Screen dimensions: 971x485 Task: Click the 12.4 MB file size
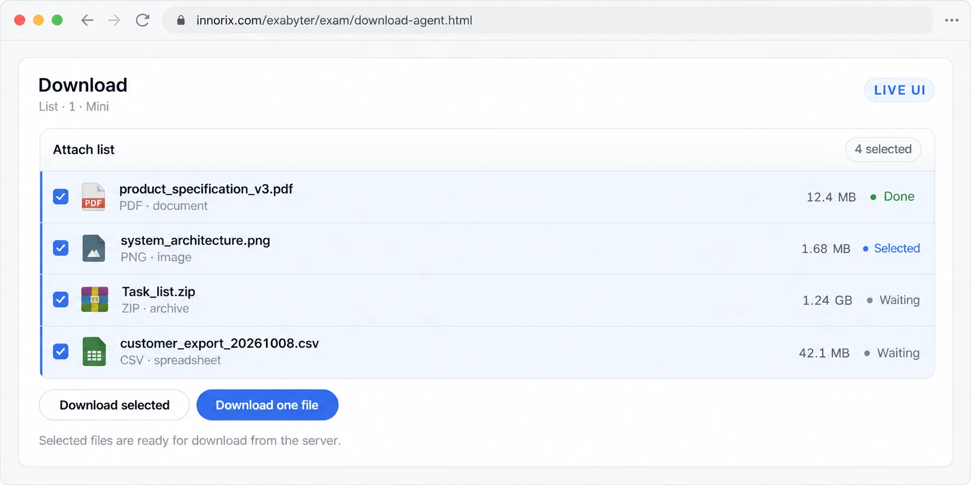[831, 197]
